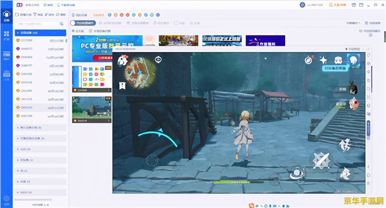This screenshot has height=208, width=386.
Task: Switch to the pink-white party member
Action: (x=354, y=103)
